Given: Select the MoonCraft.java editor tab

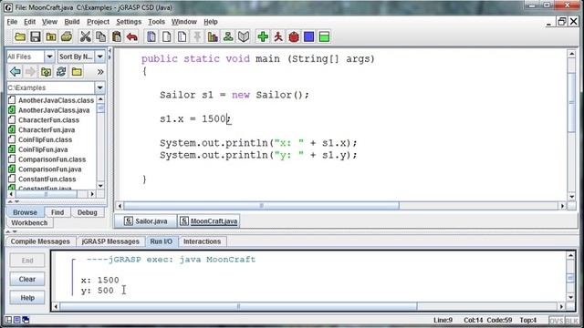Looking at the screenshot, I should tap(209, 220).
